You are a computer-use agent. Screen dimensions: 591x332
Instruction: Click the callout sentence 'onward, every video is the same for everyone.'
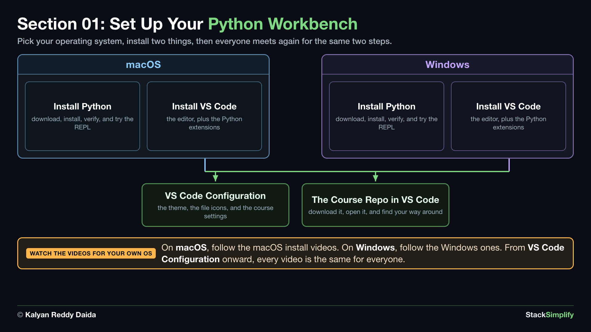click(x=314, y=259)
